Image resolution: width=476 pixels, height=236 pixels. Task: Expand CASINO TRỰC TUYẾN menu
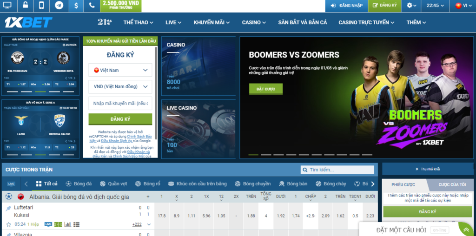coord(366,22)
